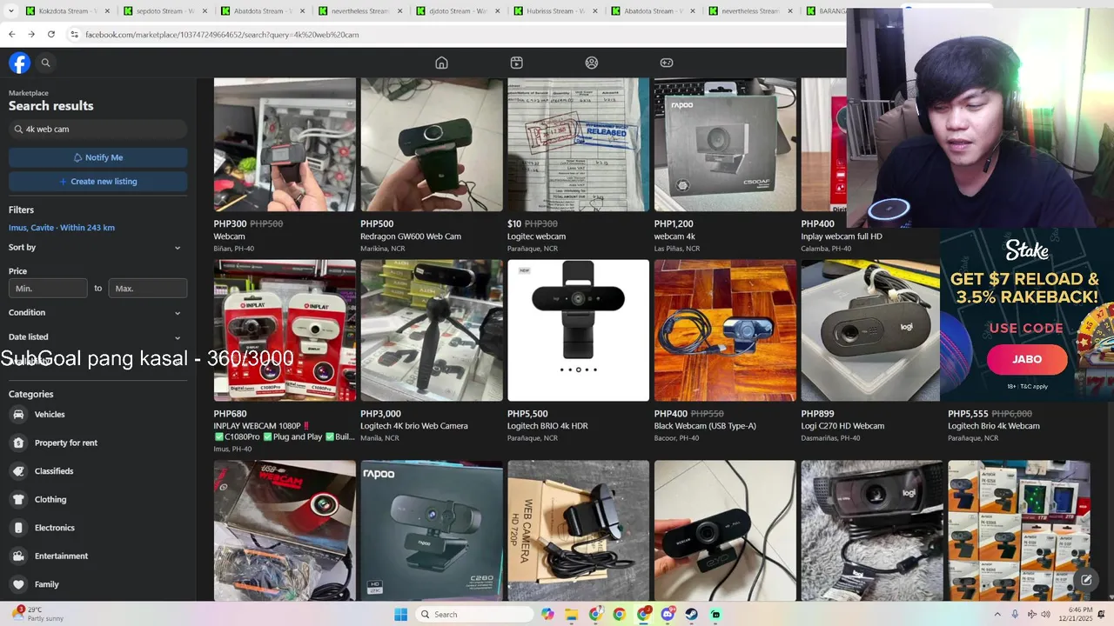
Task: Select the Clothing category icon
Action: point(18,499)
